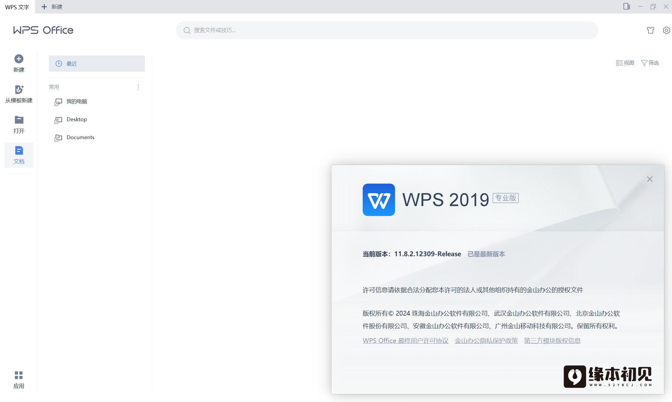Select the WPS 文字 tab
The height and width of the screenshot is (402, 672).
coord(17,7)
